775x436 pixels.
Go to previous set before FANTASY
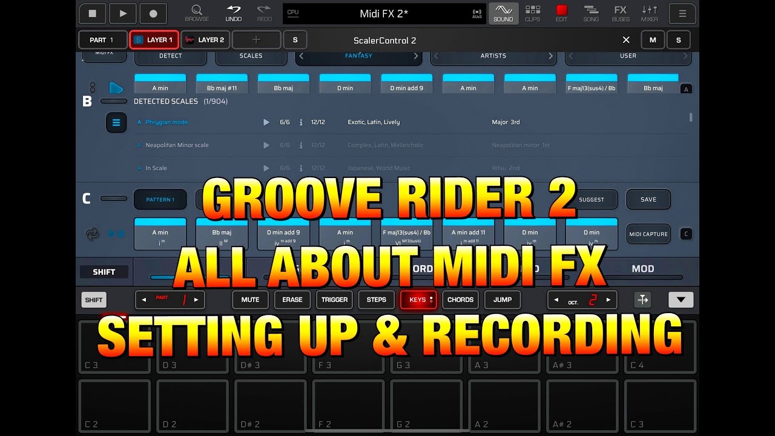tap(302, 56)
